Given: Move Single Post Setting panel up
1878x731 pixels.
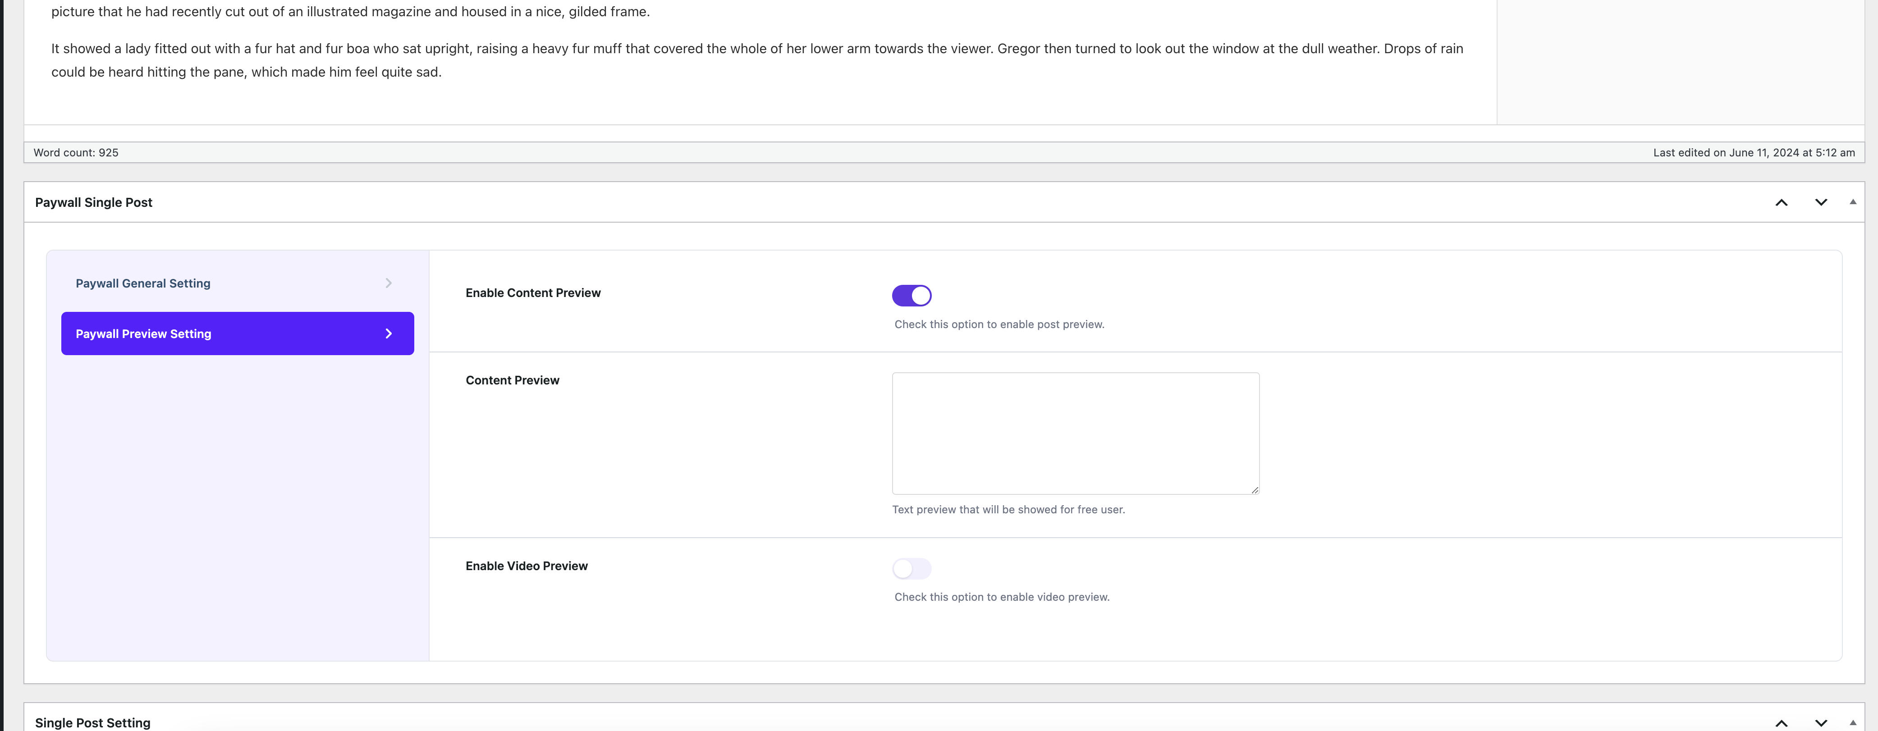Looking at the screenshot, I should [x=1781, y=722].
